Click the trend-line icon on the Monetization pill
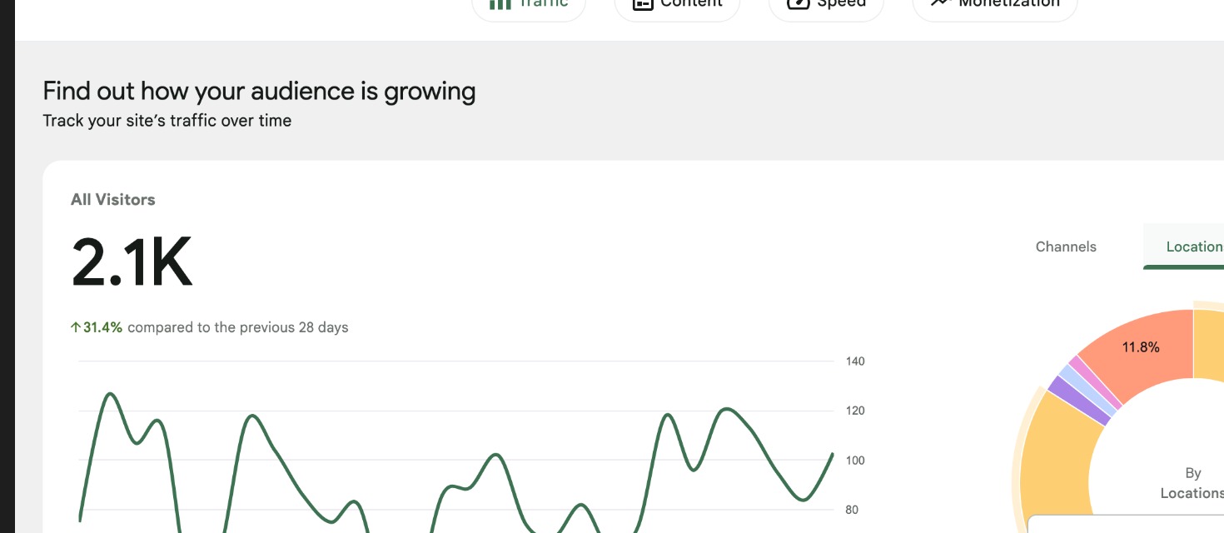The height and width of the screenshot is (533, 1224). tap(941, 2)
